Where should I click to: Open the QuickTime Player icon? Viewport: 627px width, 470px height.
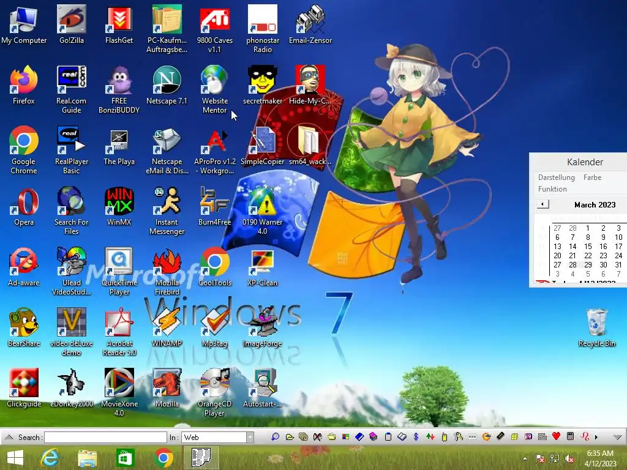pos(119,272)
